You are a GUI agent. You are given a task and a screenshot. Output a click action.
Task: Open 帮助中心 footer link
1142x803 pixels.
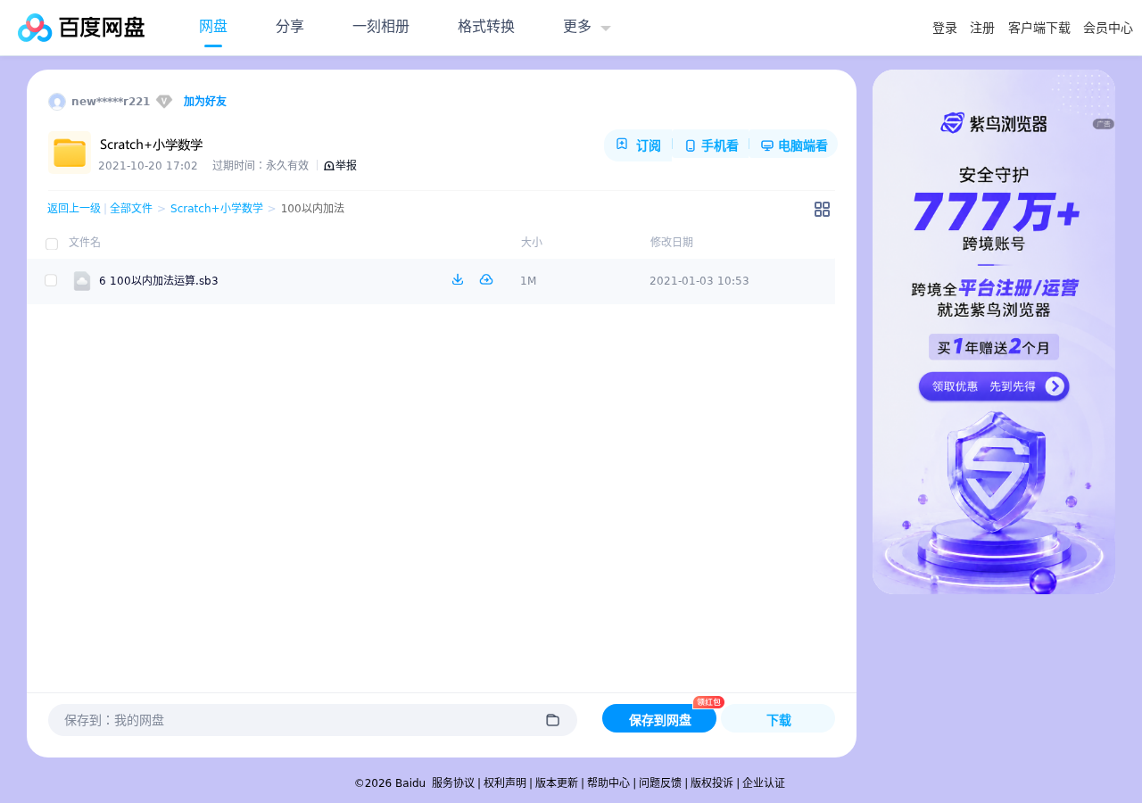click(x=608, y=783)
